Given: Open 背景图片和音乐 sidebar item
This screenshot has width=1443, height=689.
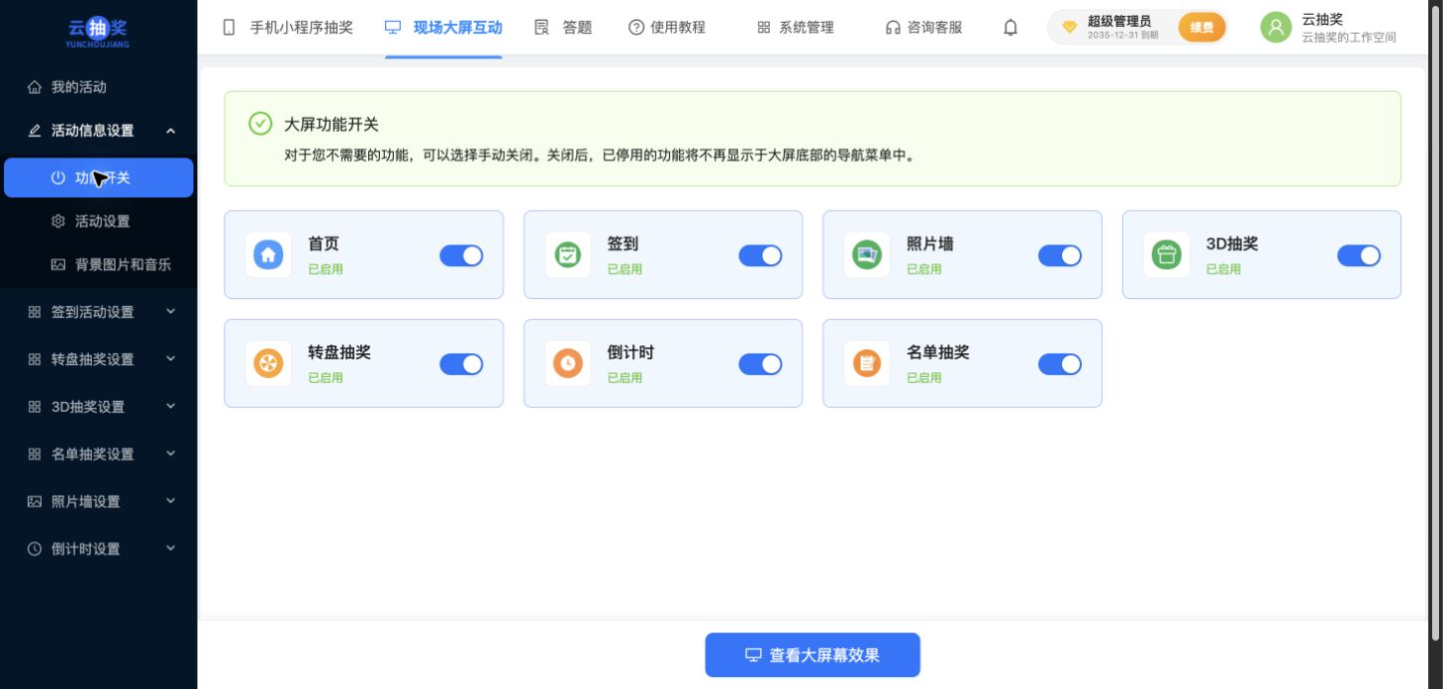Looking at the screenshot, I should (99, 264).
